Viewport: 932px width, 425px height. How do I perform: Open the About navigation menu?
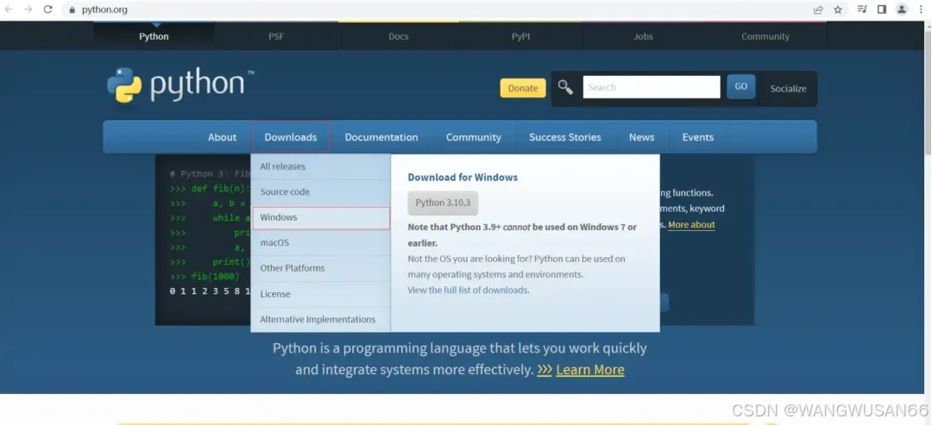[x=223, y=137]
